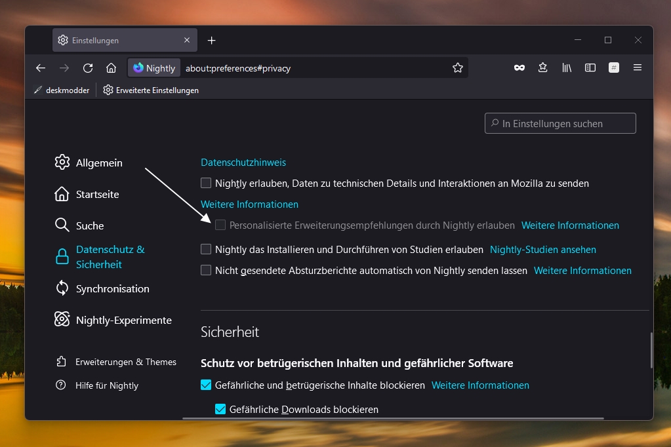Open Erweiterungen & Themes
Image resolution: width=671 pixels, height=447 pixels.
tap(116, 362)
